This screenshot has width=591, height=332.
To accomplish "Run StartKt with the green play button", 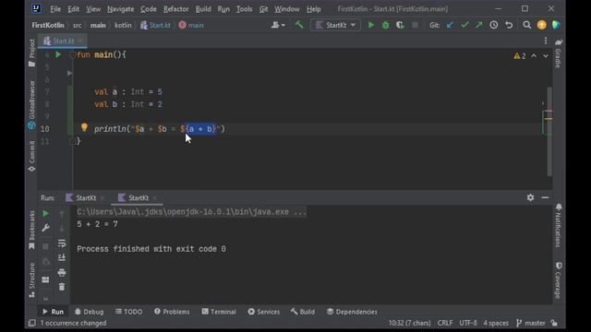I will [x=371, y=25].
